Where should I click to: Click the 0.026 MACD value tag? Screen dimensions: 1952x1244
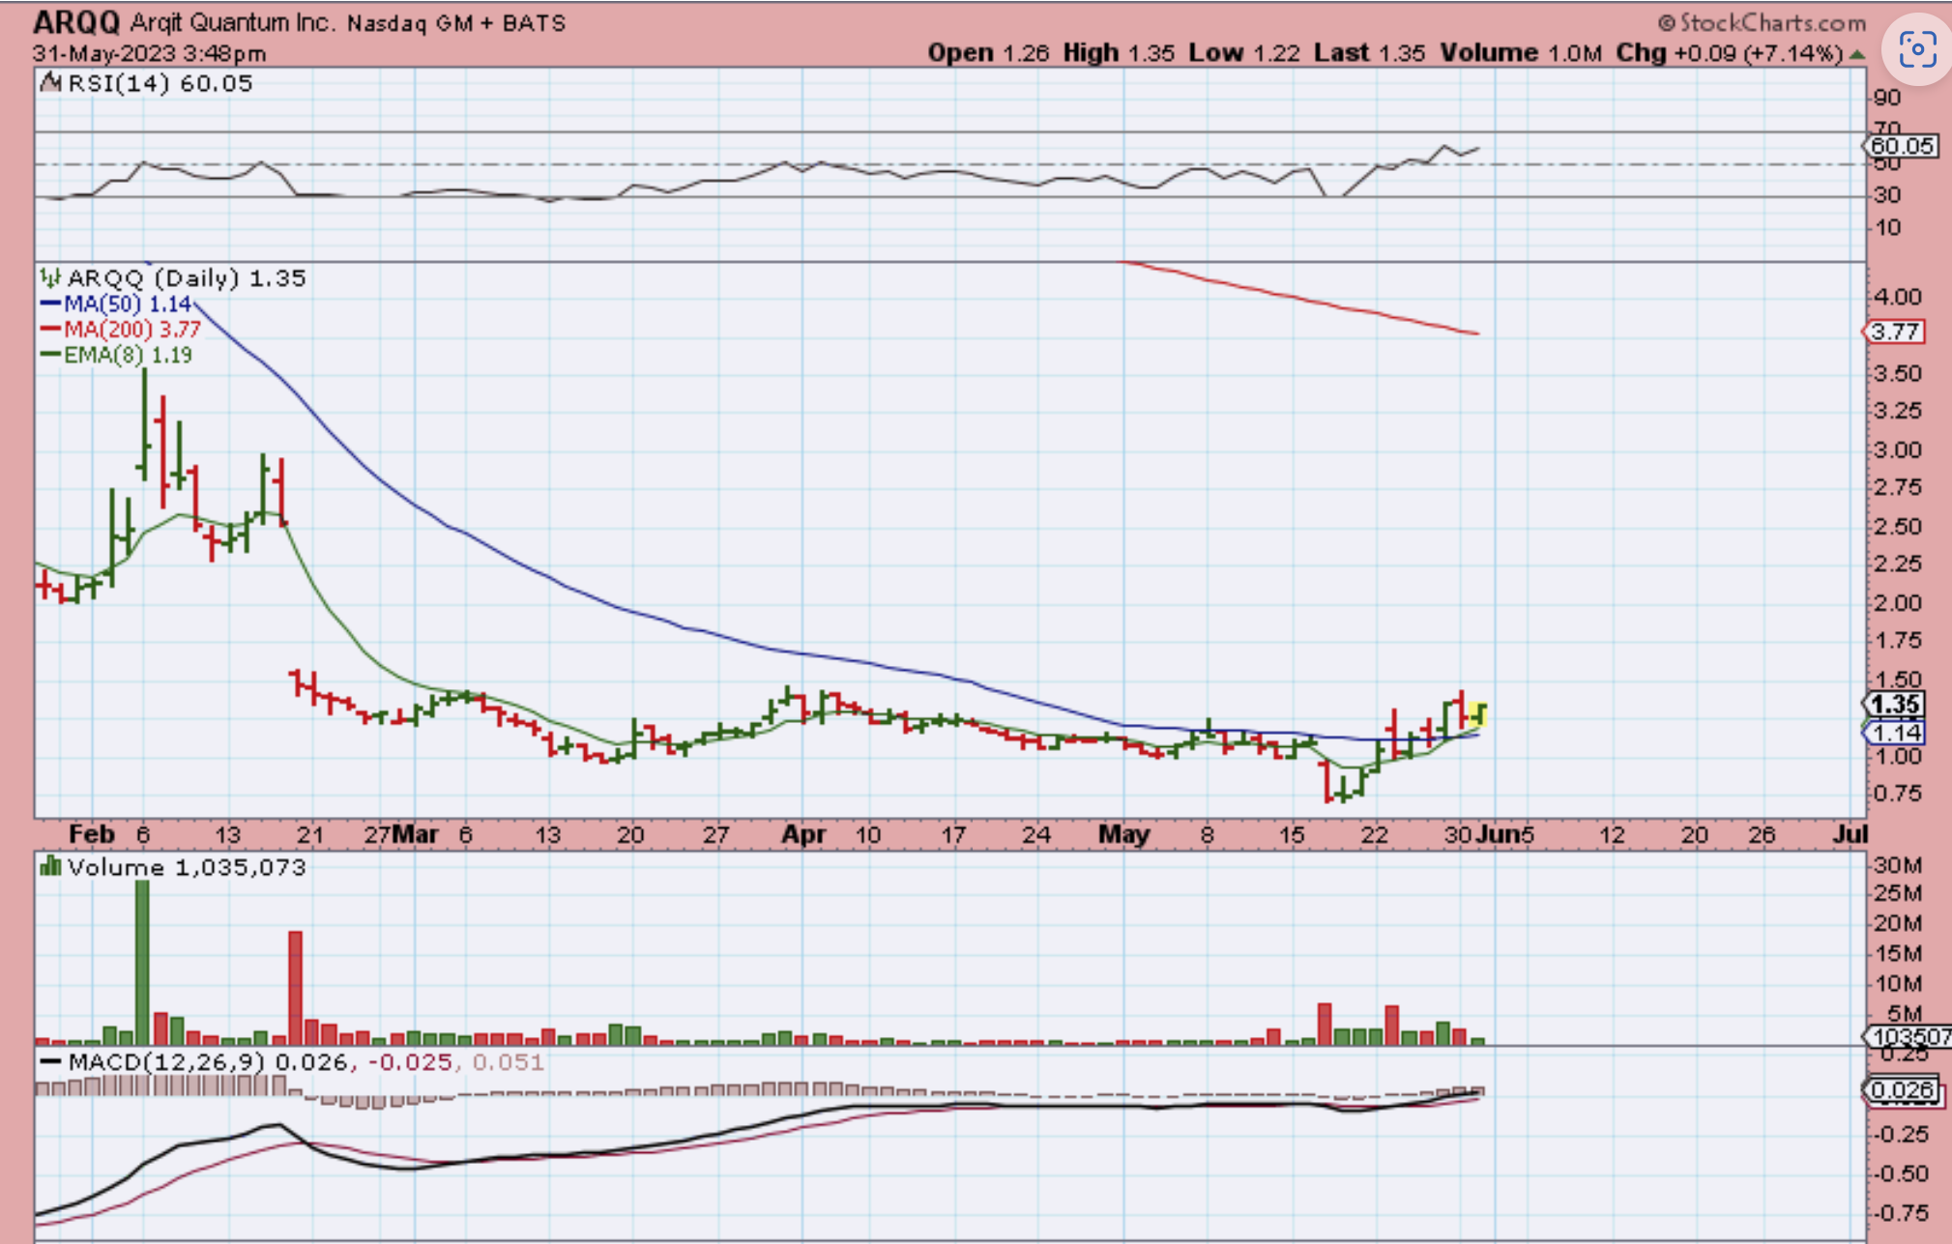click(x=1901, y=1090)
